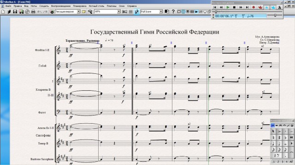295x165 pixels.
Task: Click the red Record button
Action: (254, 7)
